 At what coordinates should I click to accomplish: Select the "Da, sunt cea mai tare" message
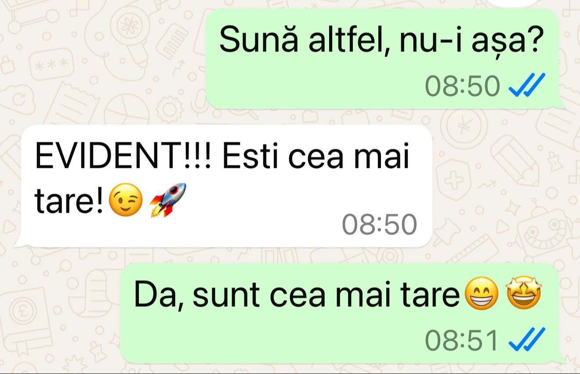339,313
